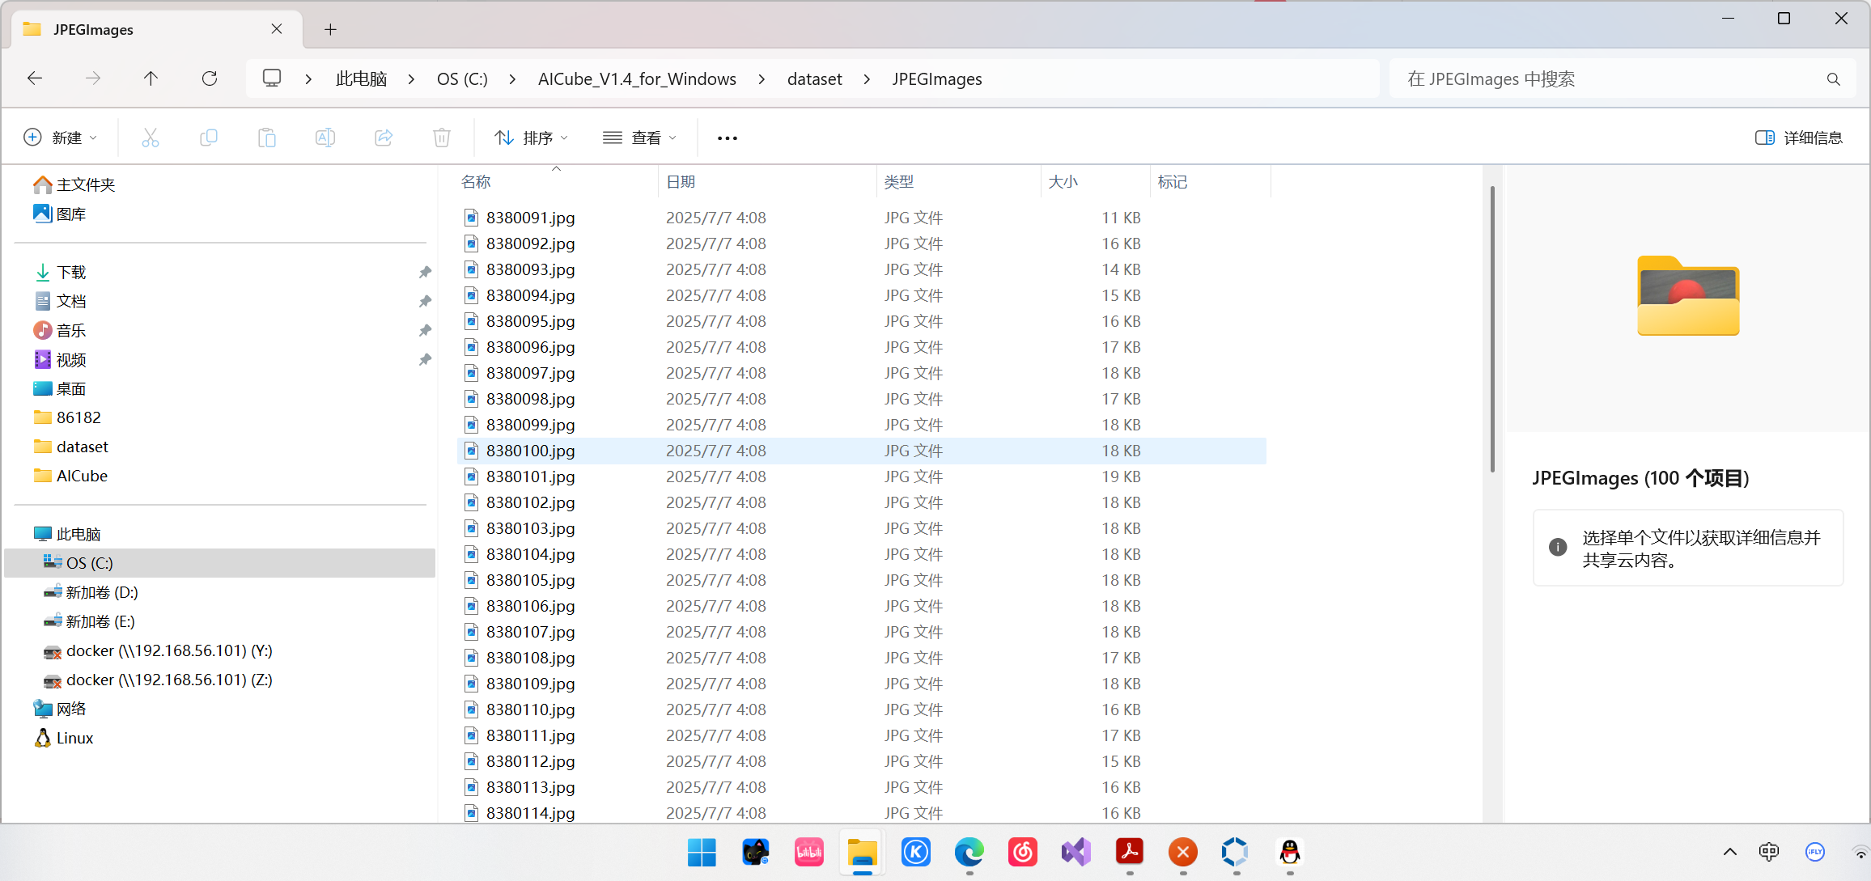
Task: Open a new tab with plus button
Action: tap(330, 30)
